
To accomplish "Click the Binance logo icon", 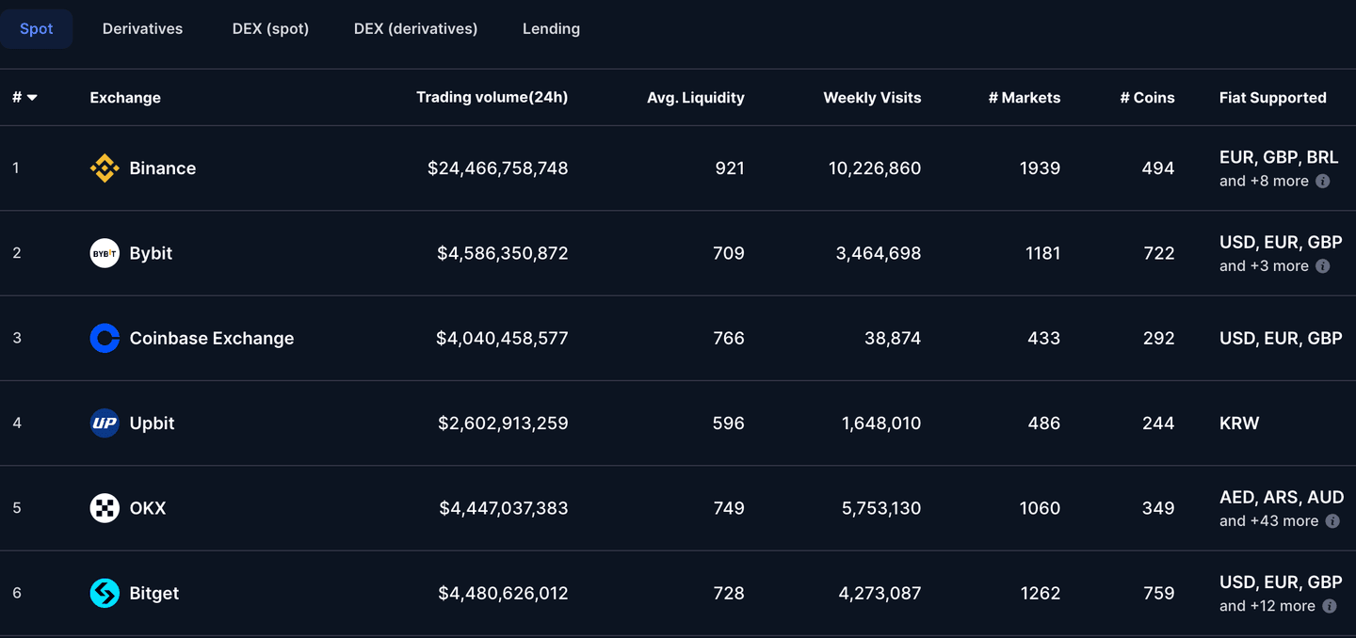I will click(x=105, y=168).
